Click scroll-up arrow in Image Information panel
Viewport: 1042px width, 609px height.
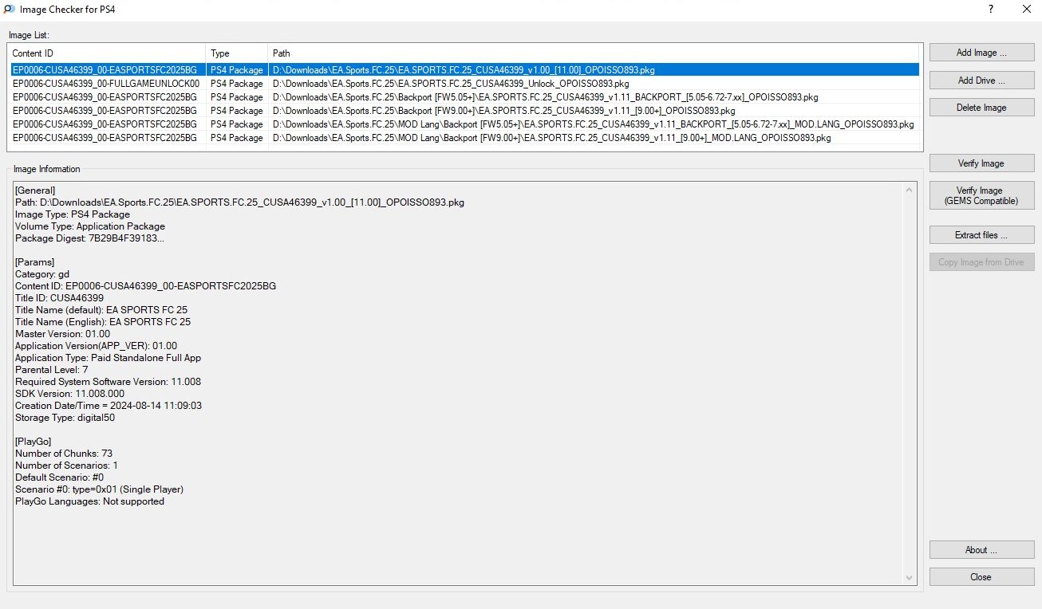click(x=910, y=191)
